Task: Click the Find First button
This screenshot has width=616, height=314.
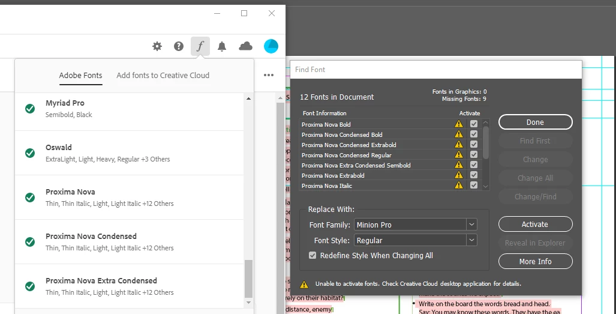Action: [536, 140]
